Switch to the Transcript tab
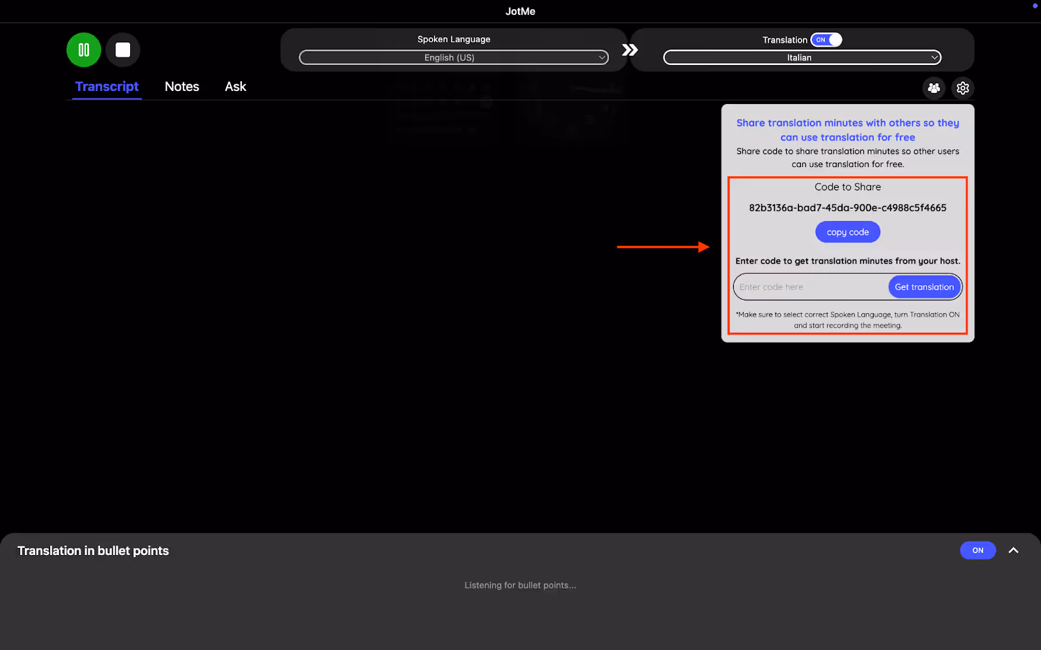1041x650 pixels. pos(107,86)
